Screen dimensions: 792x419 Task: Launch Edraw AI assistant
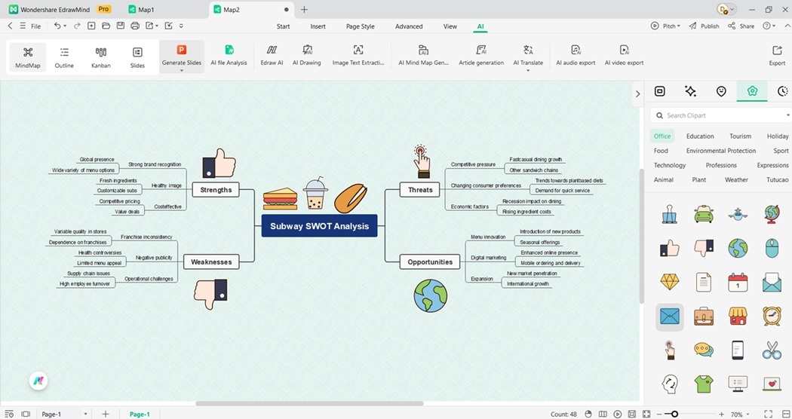[272, 56]
